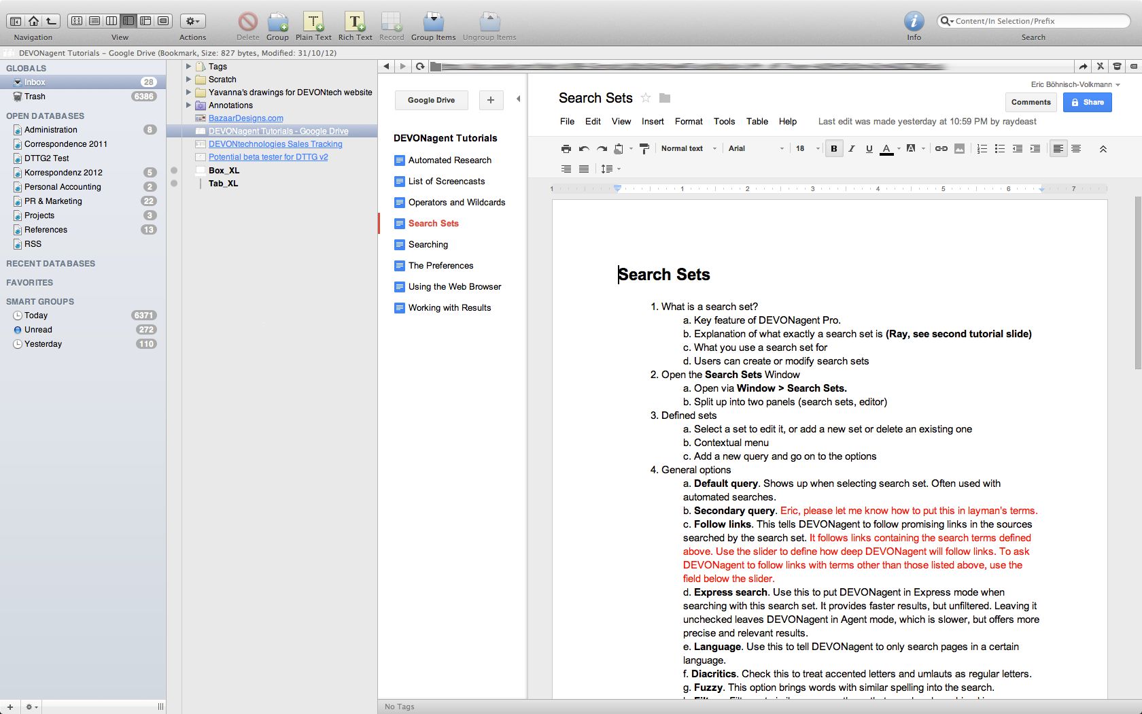The width and height of the screenshot is (1142, 714).
Task: Open the Actions gear dropdown
Action: click(192, 21)
